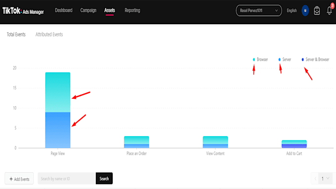Click the Add to Cart bar

(x=294, y=144)
